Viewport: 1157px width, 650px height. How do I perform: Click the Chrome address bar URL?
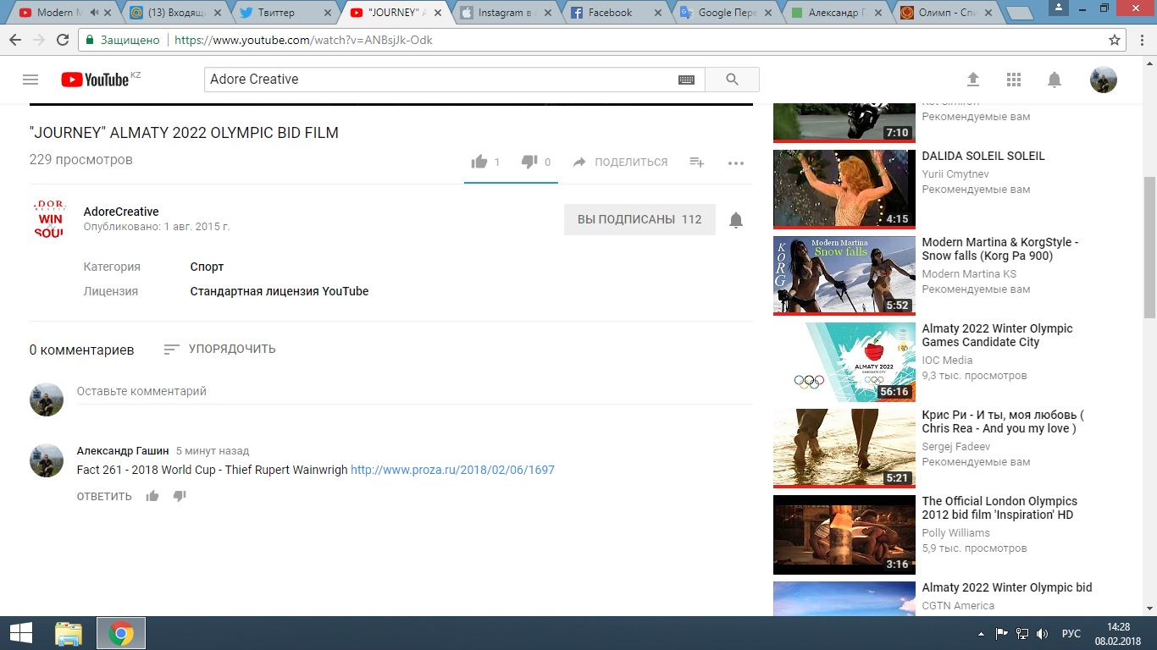303,40
